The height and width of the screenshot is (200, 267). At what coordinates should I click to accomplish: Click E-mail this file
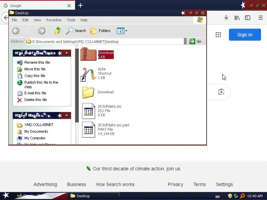click(x=35, y=93)
